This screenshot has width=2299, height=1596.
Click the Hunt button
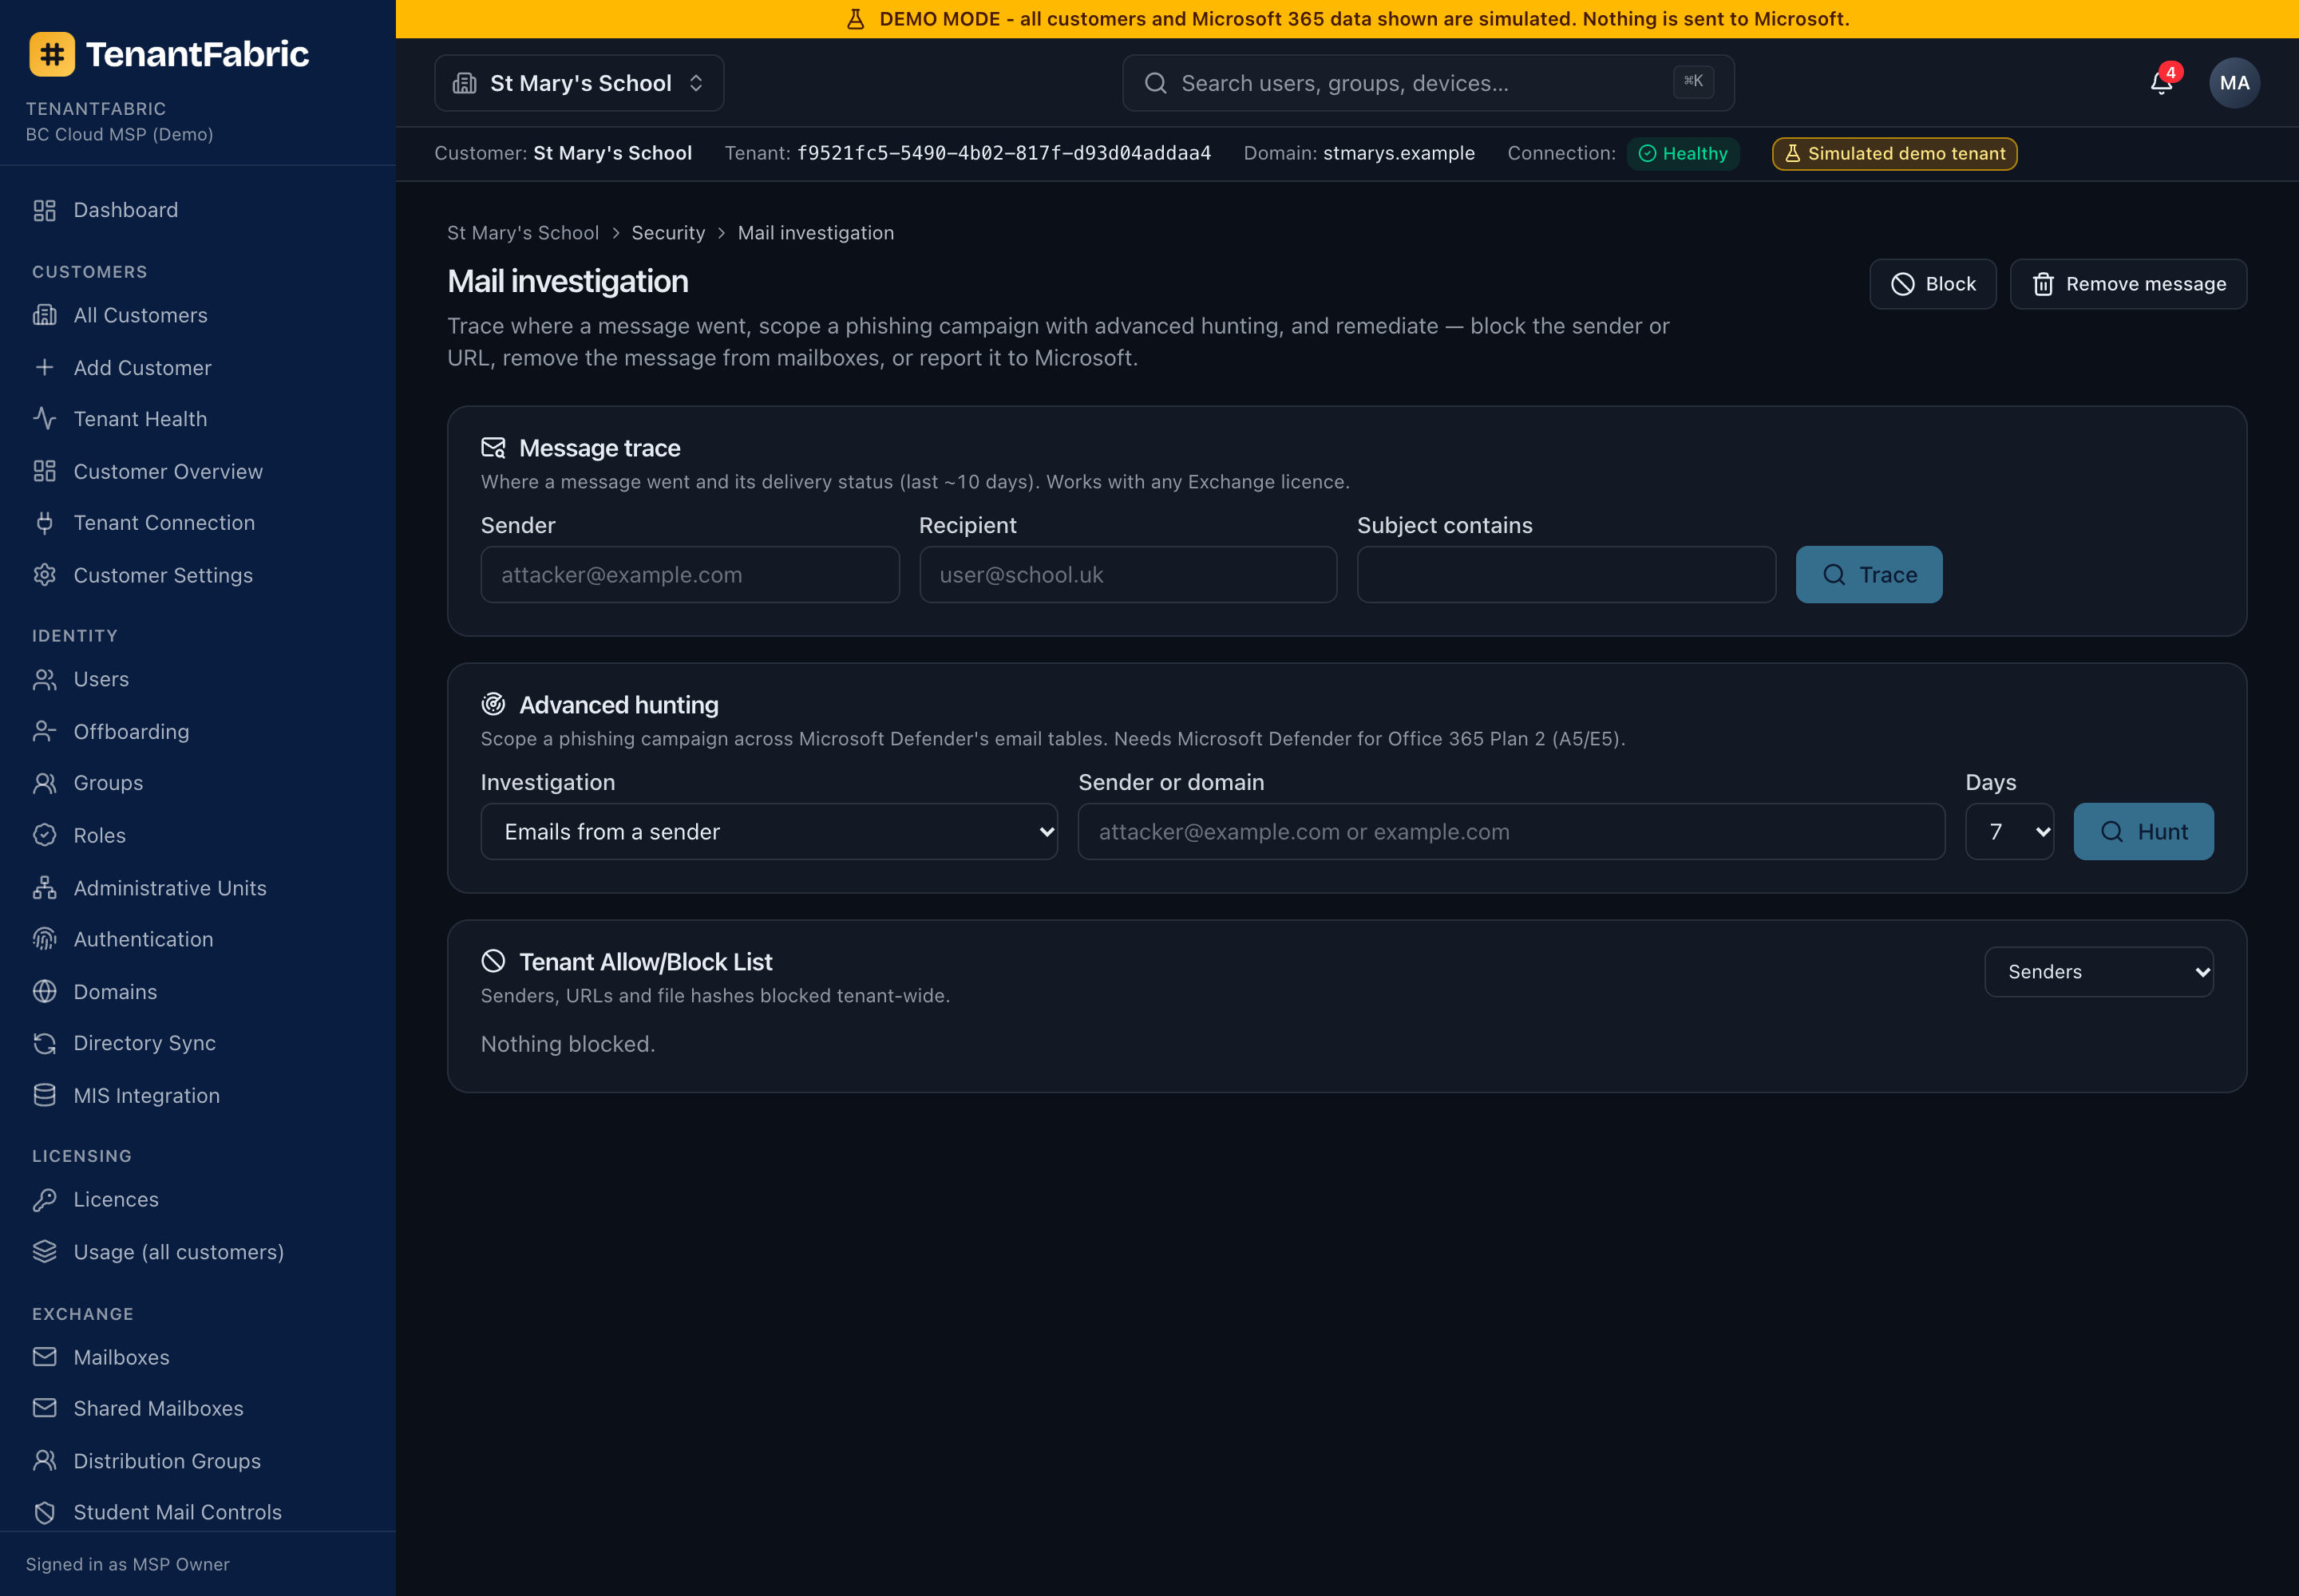(2144, 831)
